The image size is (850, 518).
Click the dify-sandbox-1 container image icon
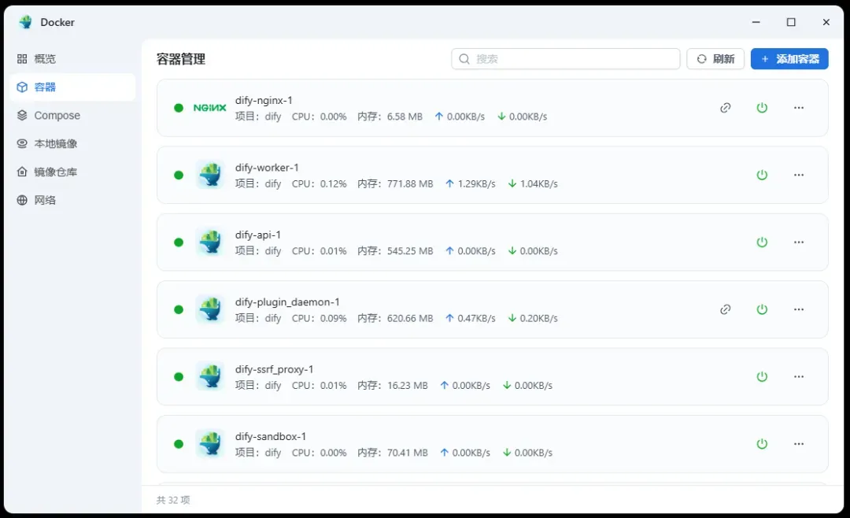pyautogui.click(x=210, y=444)
